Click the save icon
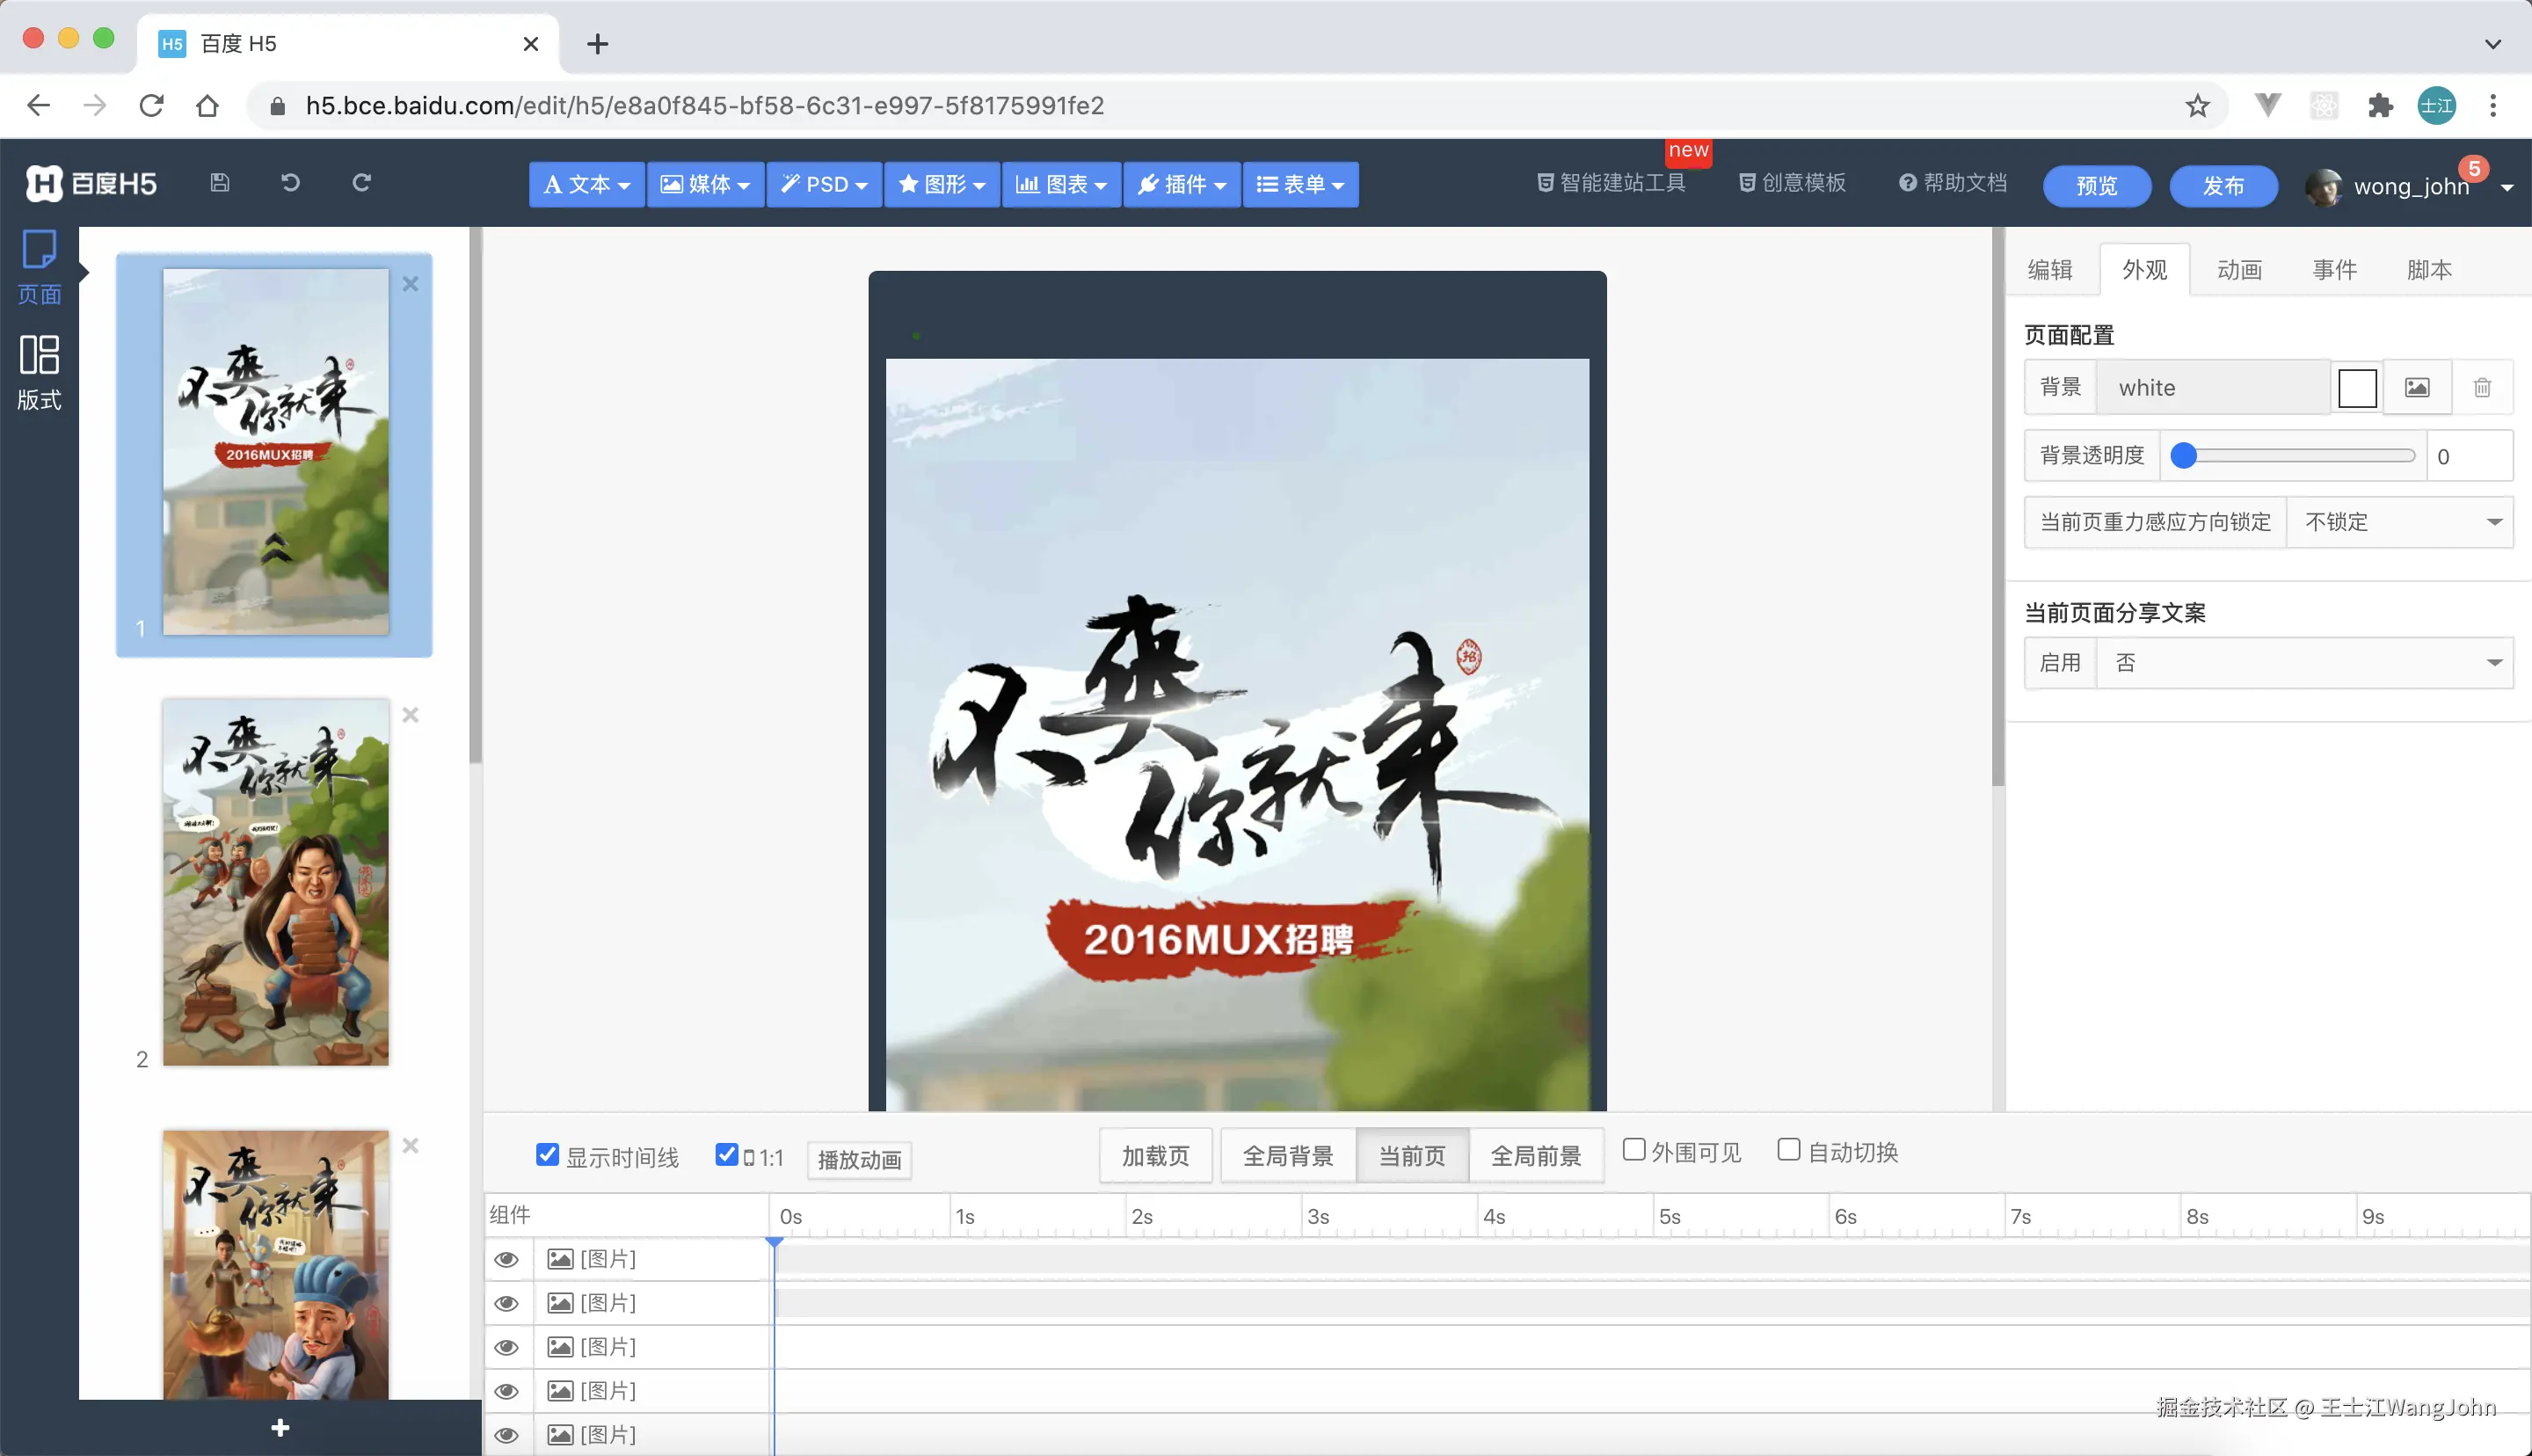 click(x=219, y=183)
